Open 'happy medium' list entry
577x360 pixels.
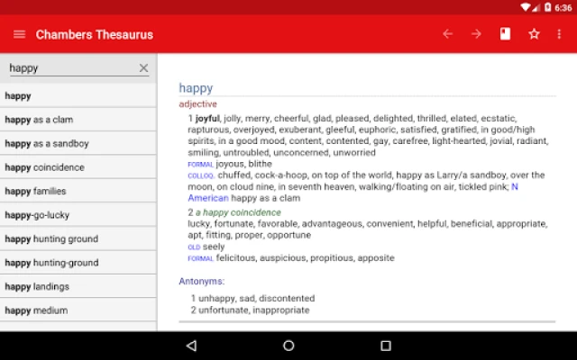[x=36, y=310]
